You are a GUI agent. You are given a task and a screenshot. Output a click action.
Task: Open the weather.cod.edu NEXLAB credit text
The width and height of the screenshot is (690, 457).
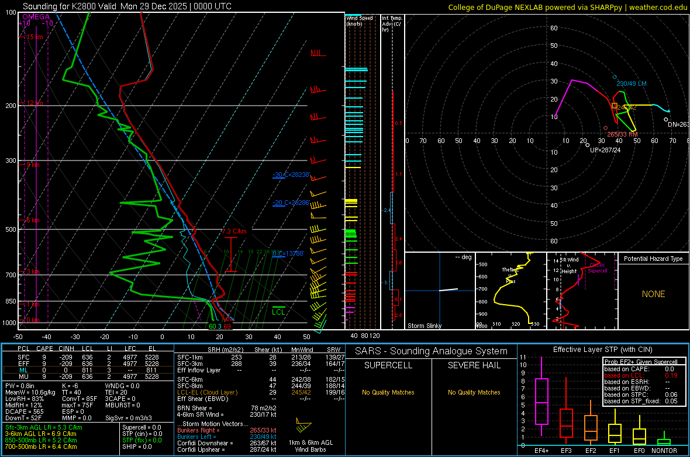567,8
